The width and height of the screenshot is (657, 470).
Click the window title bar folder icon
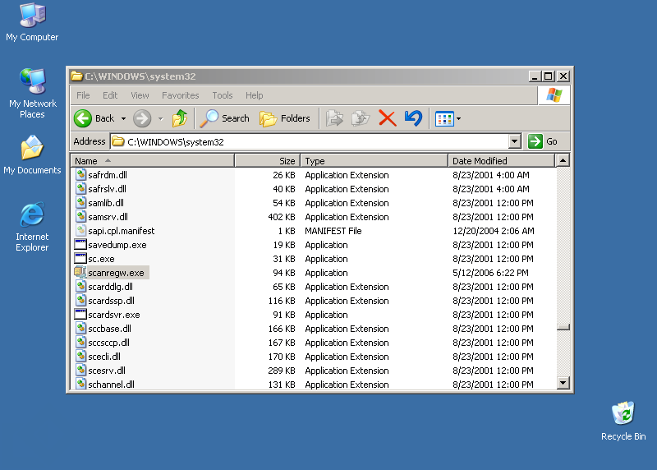(76, 76)
